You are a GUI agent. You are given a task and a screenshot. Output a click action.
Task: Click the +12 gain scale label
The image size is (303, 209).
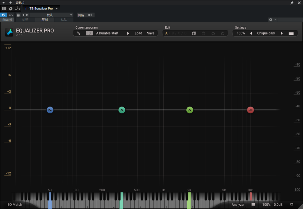(x=8, y=48)
